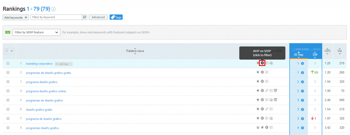Viewport: 350px width, 135px height.
Task: Click featured snippet crown icon for programas diseño grafico
Action: (x=258, y=127)
